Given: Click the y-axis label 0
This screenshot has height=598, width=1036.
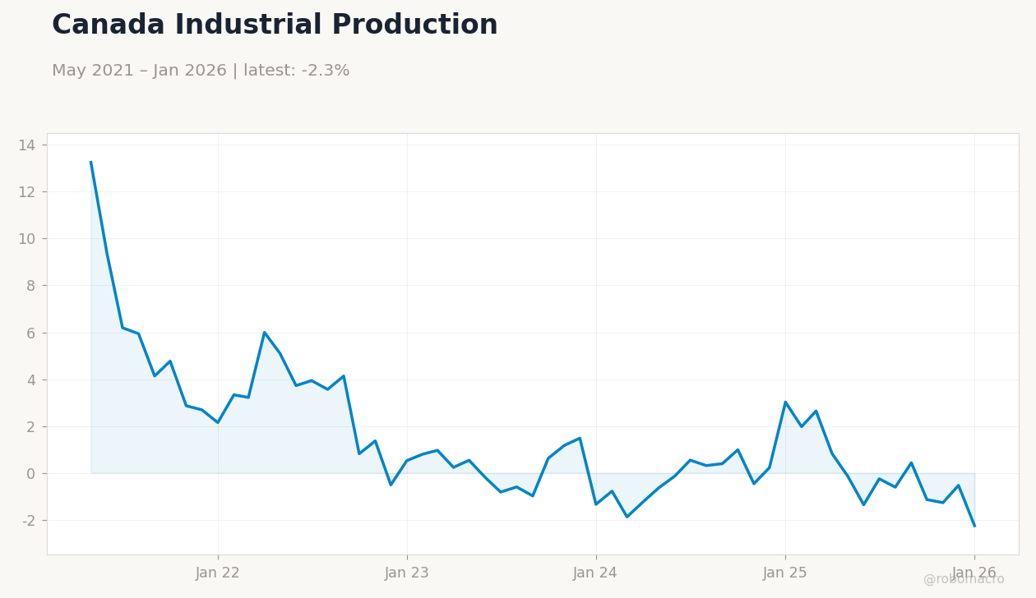Looking at the screenshot, I should (x=31, y=474).
